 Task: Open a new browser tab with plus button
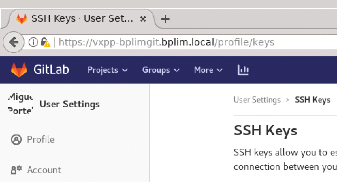coord(165,19)
